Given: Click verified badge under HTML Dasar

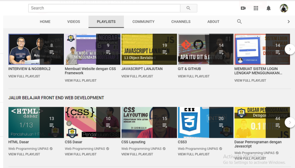Looking at the screenshot, I should click(x=51, y=149).
